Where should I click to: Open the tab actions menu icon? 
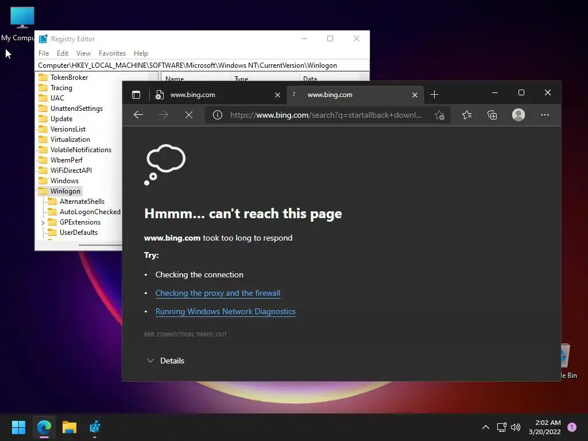[136, 95]
